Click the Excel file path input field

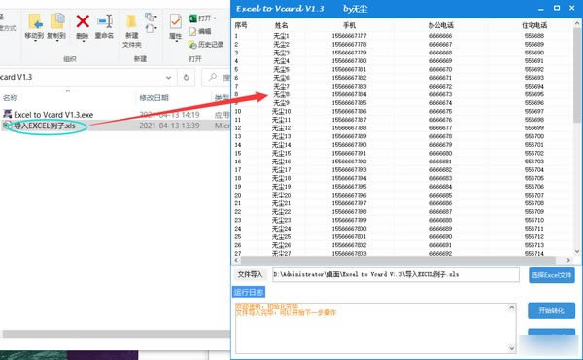395,274
